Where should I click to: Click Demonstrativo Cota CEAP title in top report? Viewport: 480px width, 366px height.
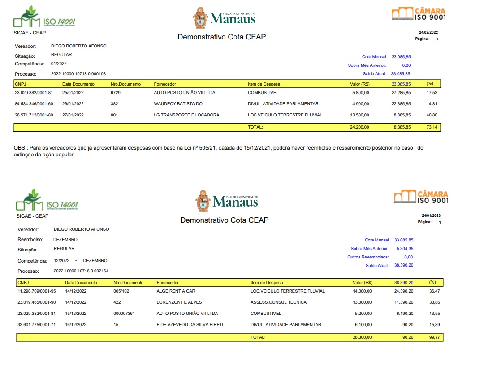pos(222,37)
